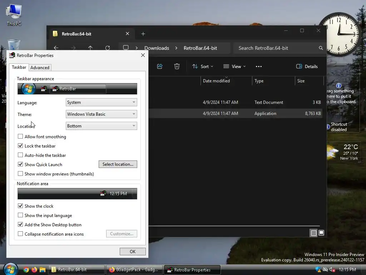The width and height of the screenshot is (366, 275).
Task: Open the Location dropdown
Action: (x=101, y=126)
